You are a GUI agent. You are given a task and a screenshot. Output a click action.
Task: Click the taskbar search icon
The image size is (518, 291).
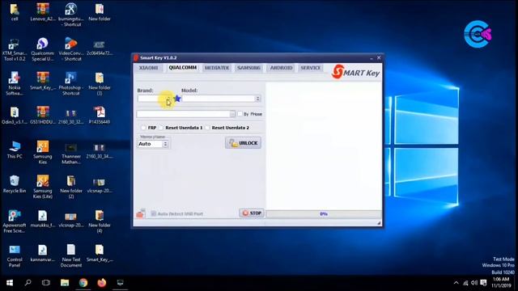click(28, 283)
